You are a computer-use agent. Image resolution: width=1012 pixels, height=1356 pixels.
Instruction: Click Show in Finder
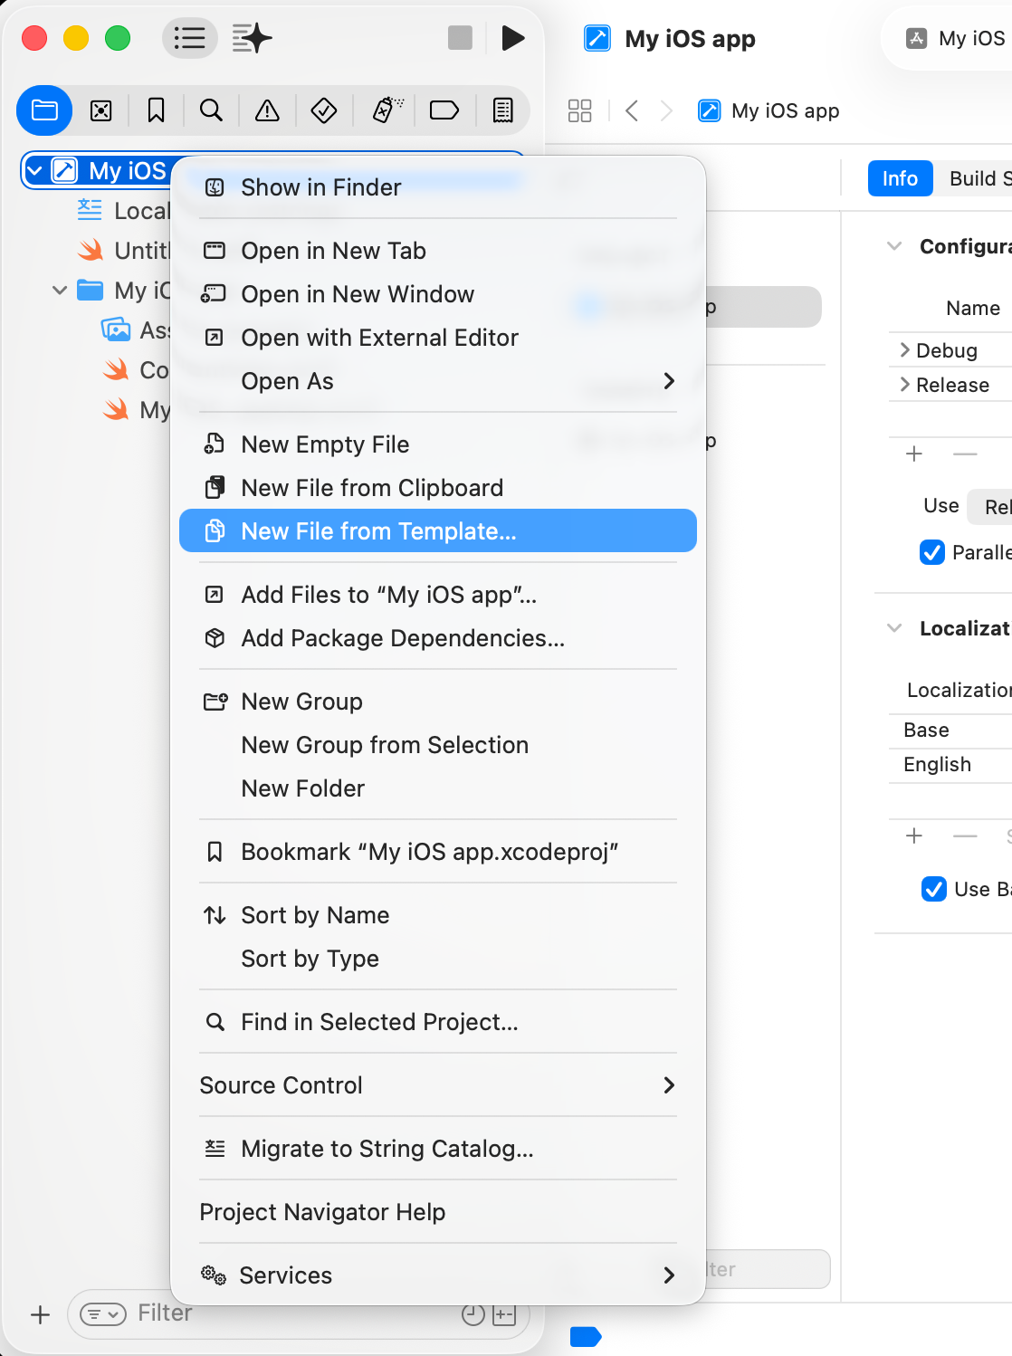pos(320,187)
